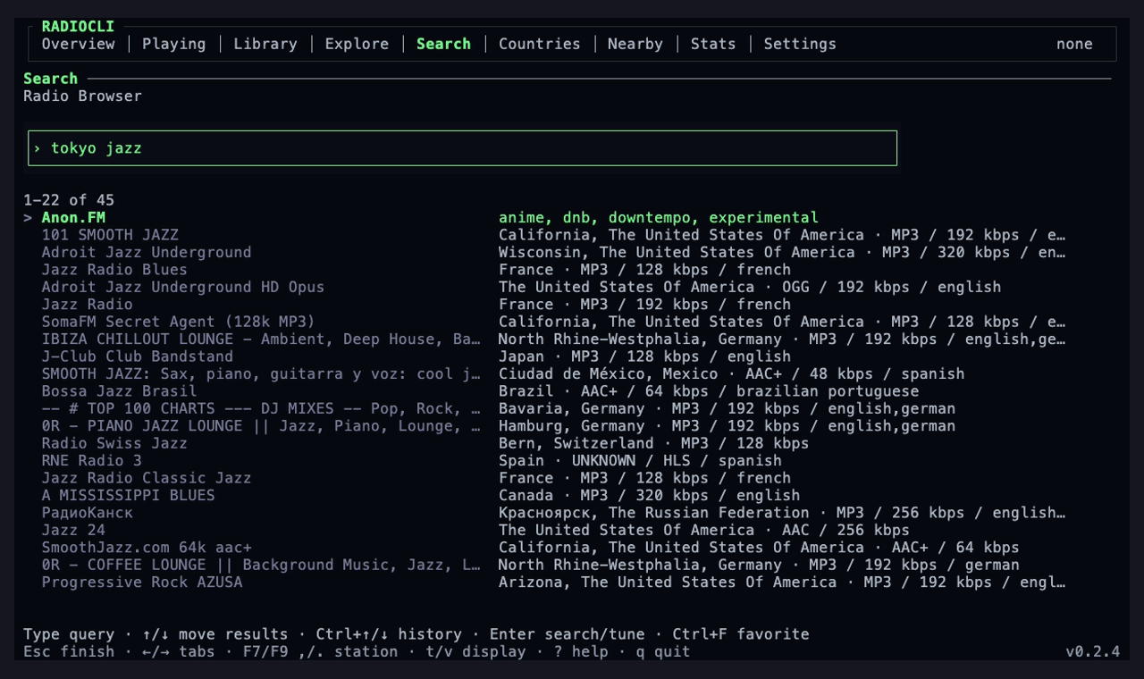Select the Bossa Jazz Brasil station
1144x679 pixels.
[x=119, y=391]
